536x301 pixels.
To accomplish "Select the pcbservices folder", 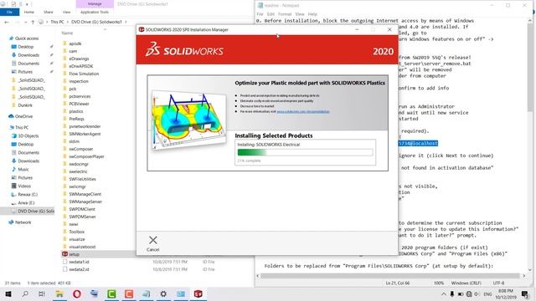I will click(x=80, y=96).
